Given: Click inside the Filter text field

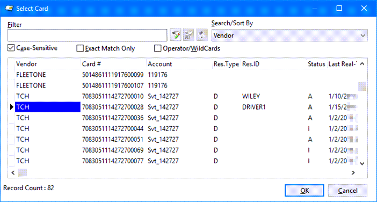Looking at the screenshot, I should coord(88,35).
